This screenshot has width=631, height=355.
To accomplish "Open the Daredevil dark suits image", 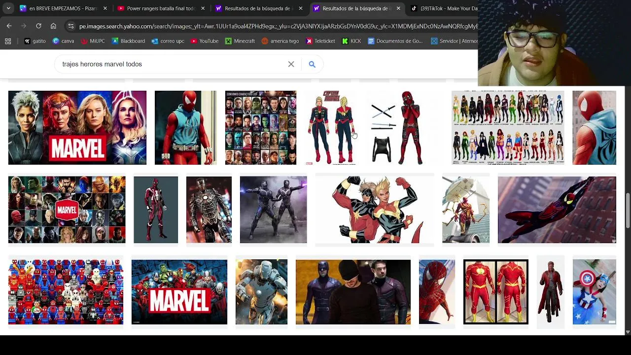I will tap(353, 292).
